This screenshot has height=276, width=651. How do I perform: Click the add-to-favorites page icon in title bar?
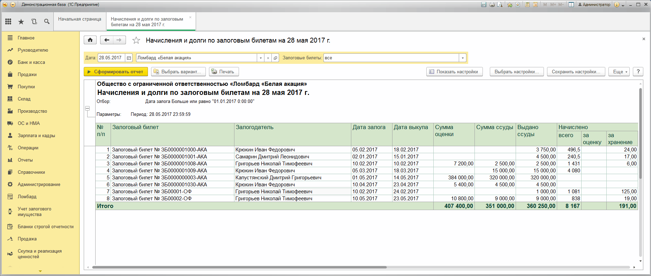(518, 5)
